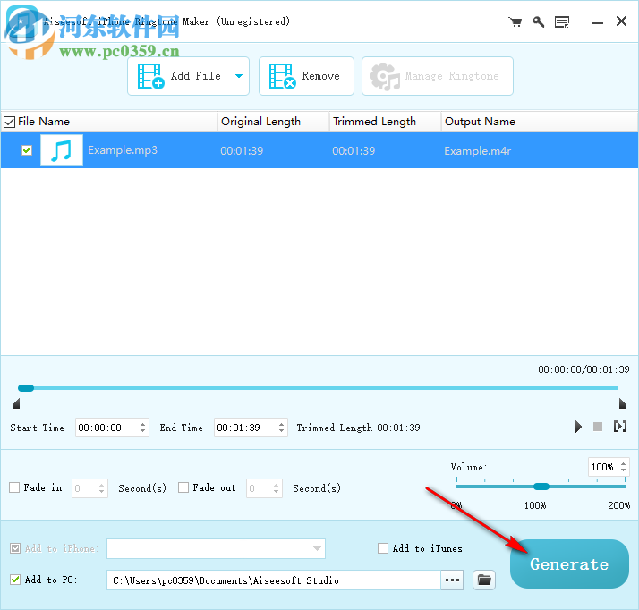Click the browse ellipsis button
Viewport: 639px width, 610px height.
452,580
